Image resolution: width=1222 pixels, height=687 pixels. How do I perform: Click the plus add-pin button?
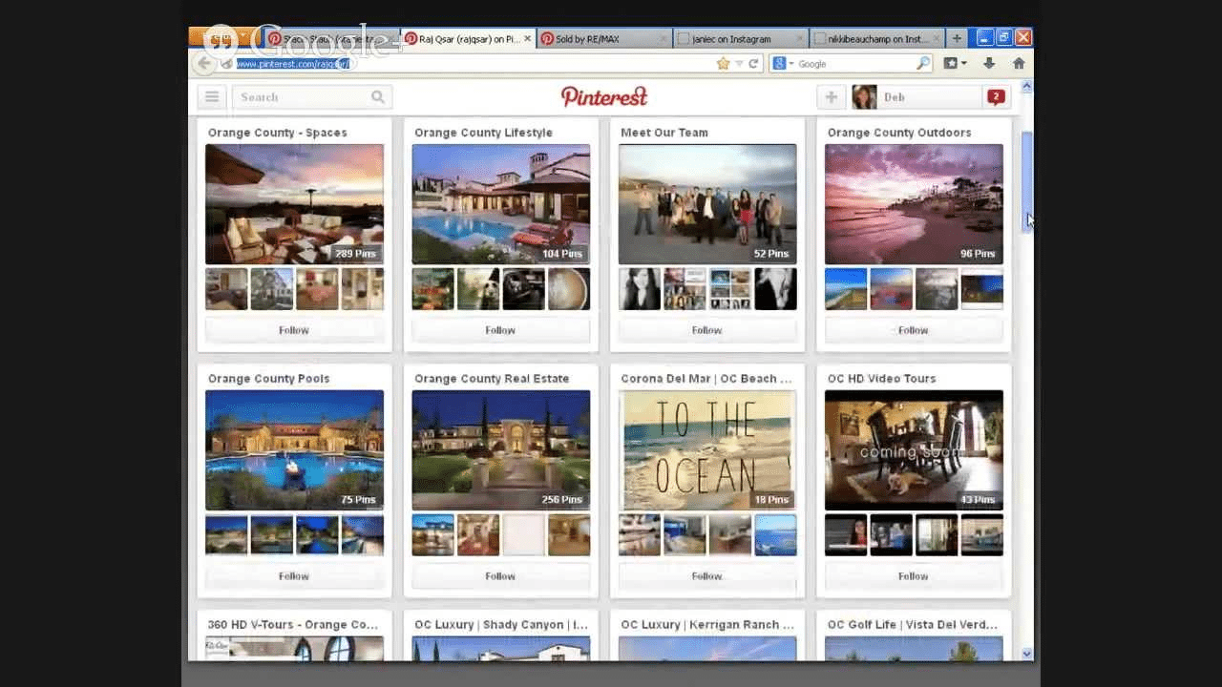tap(831, 96)
